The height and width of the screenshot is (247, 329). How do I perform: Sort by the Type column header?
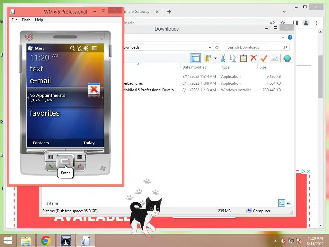point(225,67)
